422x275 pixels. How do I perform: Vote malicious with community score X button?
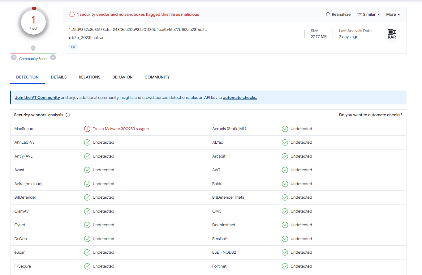(14, 57)
